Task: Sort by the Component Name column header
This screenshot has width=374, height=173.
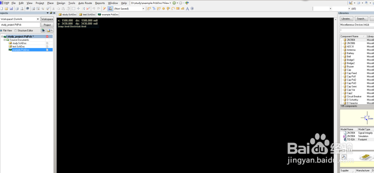Action: (x=353, y=36)
